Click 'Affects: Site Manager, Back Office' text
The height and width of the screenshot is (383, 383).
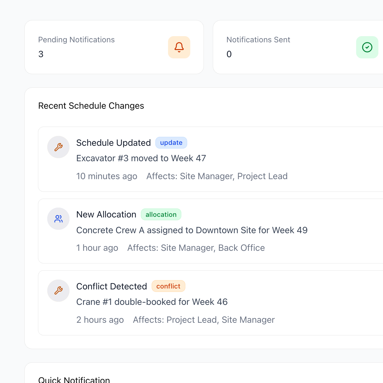[x=196, y=248]
